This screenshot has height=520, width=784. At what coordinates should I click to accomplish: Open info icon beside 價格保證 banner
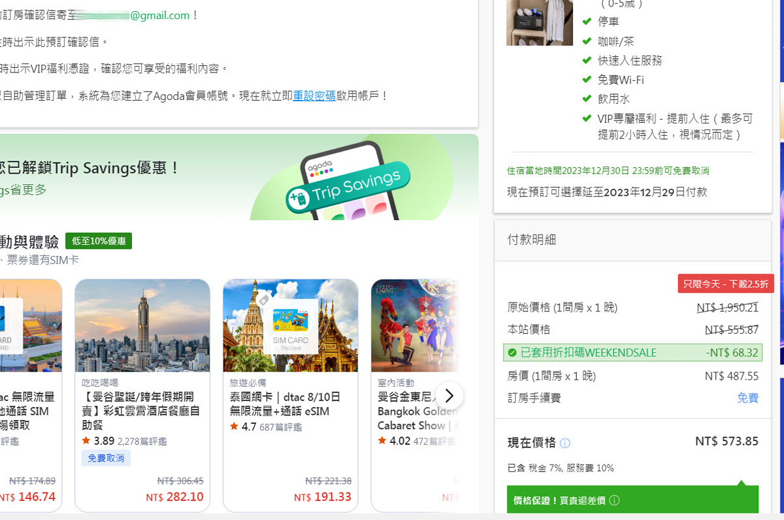[x=614, y=500]
